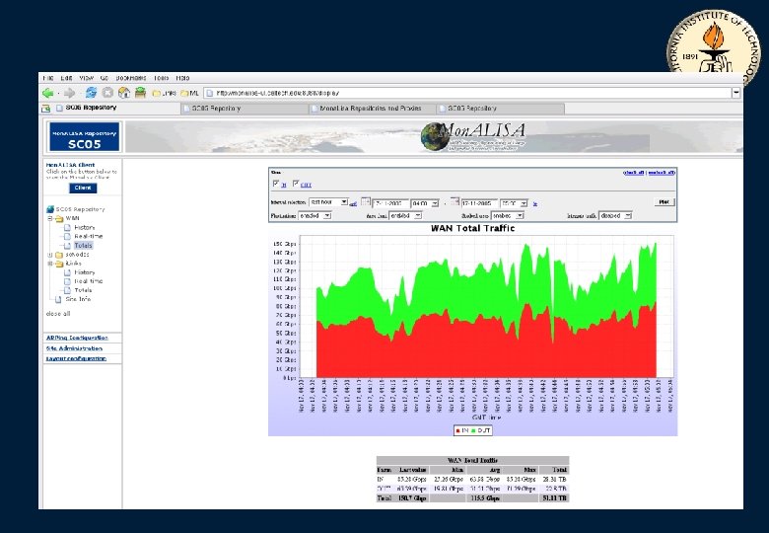Image resolution: width=769 pixels, height=533 pixels.
Task: Click the arrow link after end time
Action: [x=535, y=203]
